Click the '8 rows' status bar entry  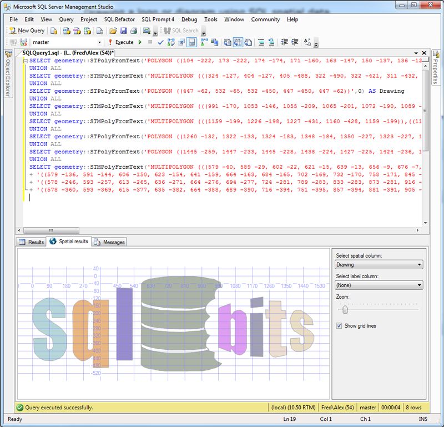(x=413, y=408)
